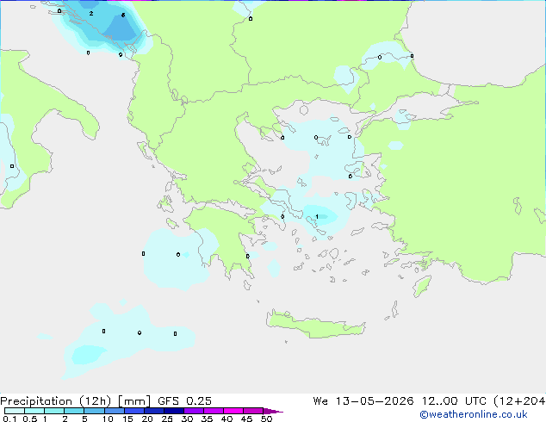Pick the 20–25 mm legend color box
The image size is (546, 422).
(x=153, y=411)
